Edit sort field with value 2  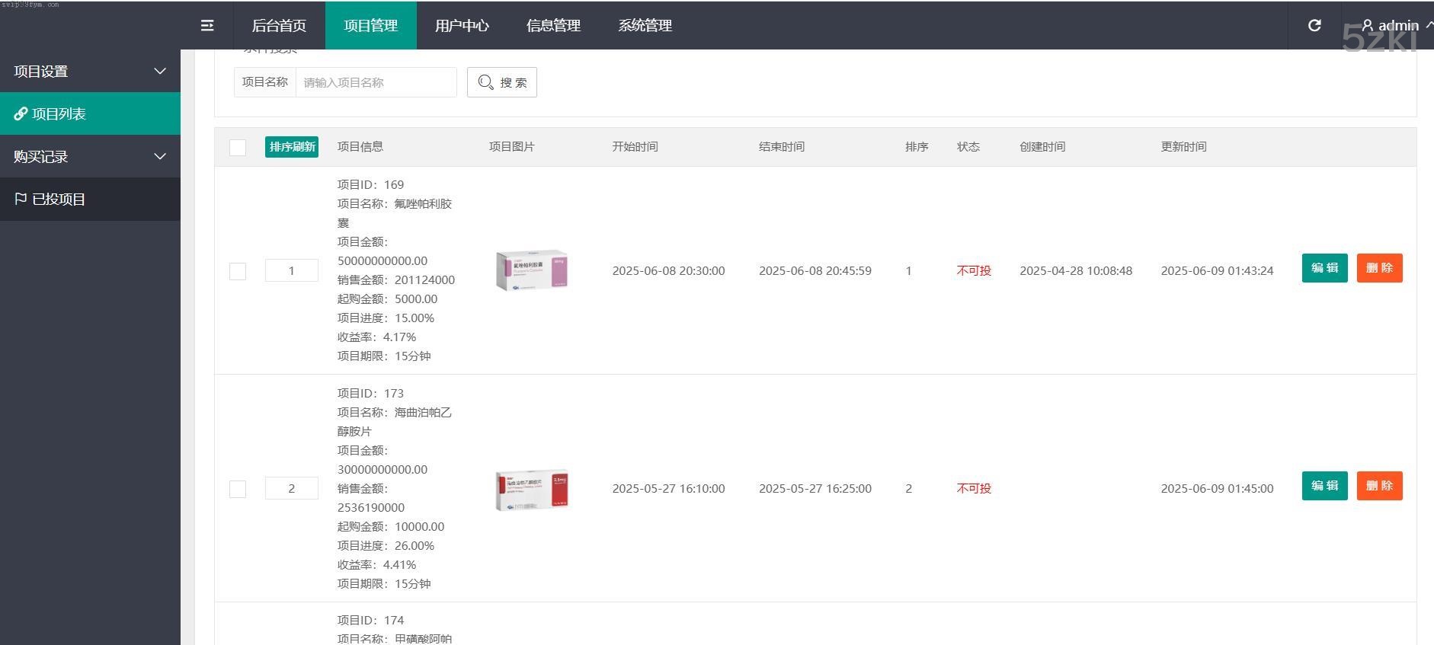tap(292, 488)
